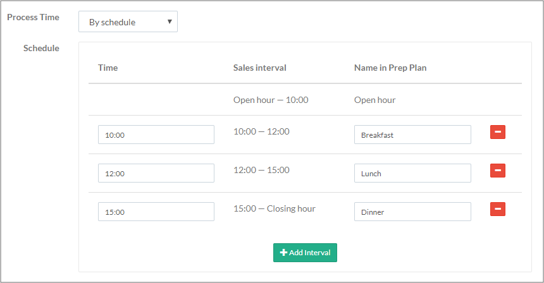Focus the Dinner name text box
The image size is (544, 283).
point(412,212)
